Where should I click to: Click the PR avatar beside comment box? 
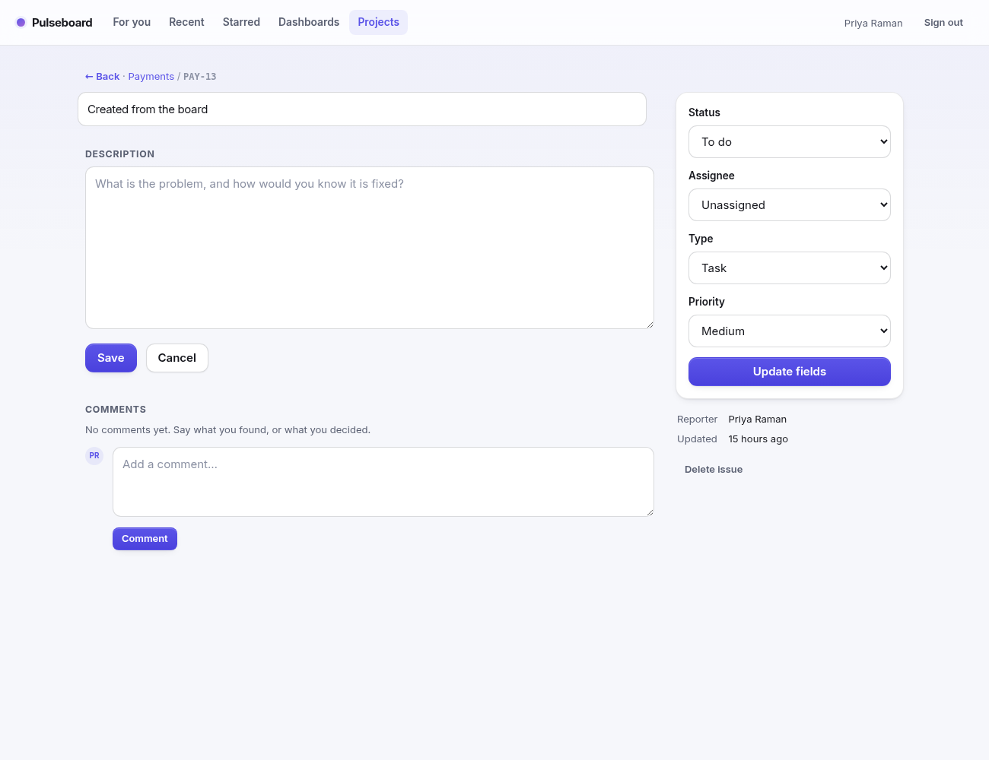[x=94, y=456]
